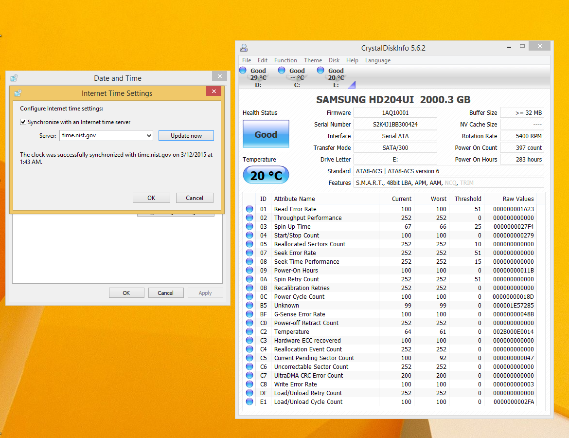Select drive E: status orb
This screenshot has height=438, width=569.
coord(320,70)
